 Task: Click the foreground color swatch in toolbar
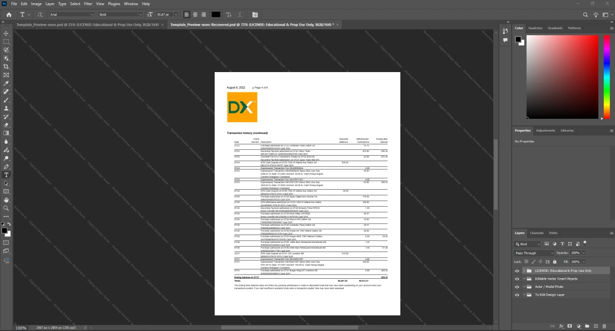(x=4, y=230)
